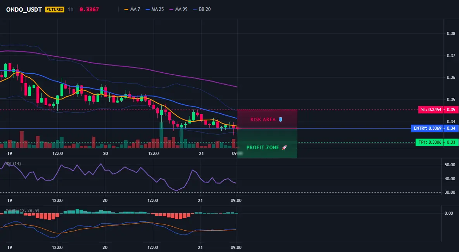This screenshot has height=252, width=459.
Task: Click the TP1: 0.3306 take-profit tag
Action: (430, 142)
